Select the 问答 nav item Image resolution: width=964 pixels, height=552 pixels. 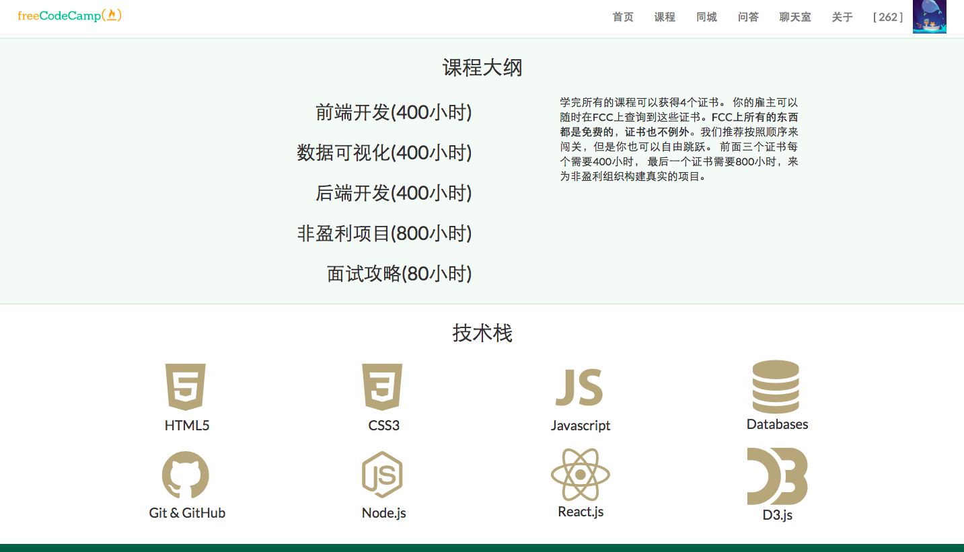click(x=748, y=17)
